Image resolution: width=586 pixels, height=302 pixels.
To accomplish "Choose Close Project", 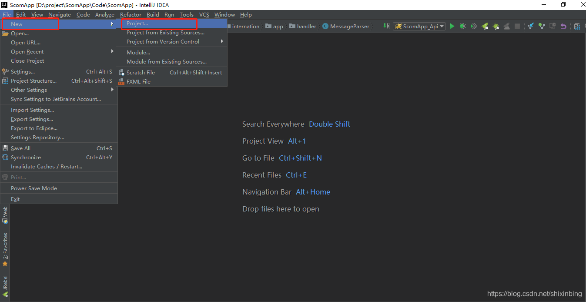I will click(x=59, y=60).
